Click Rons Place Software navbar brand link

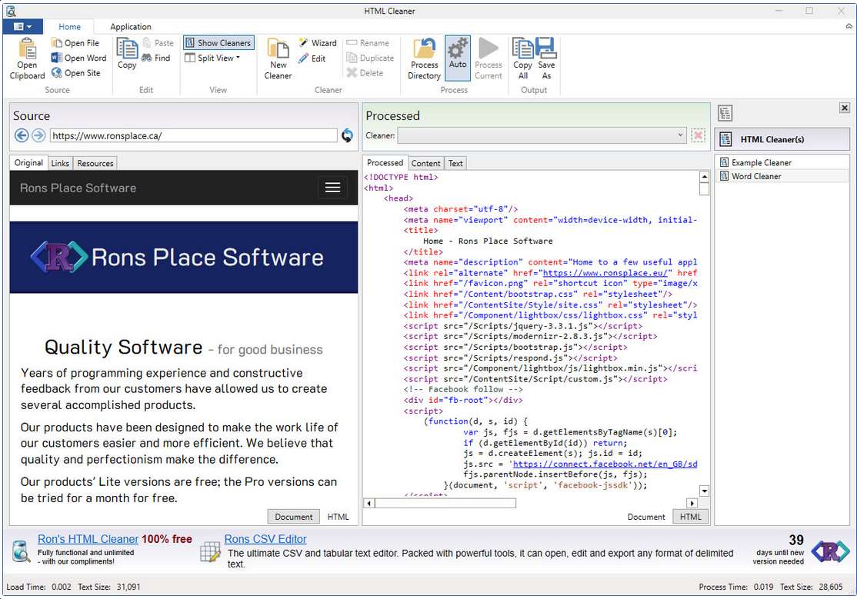[78, 188]
